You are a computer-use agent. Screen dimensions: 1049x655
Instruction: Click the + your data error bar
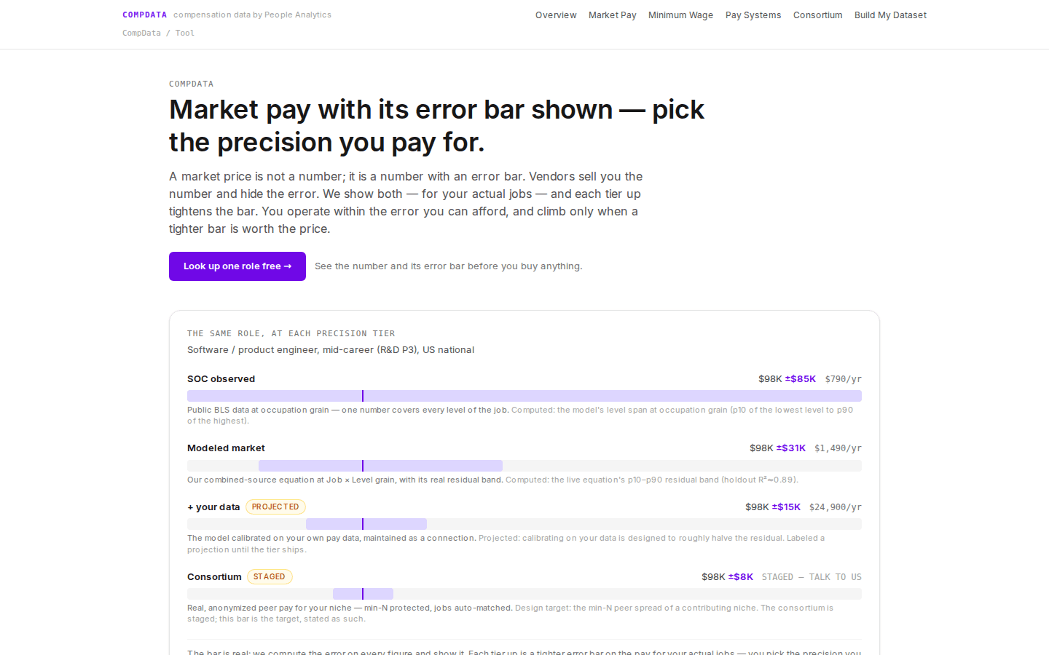tap(524, 524)
